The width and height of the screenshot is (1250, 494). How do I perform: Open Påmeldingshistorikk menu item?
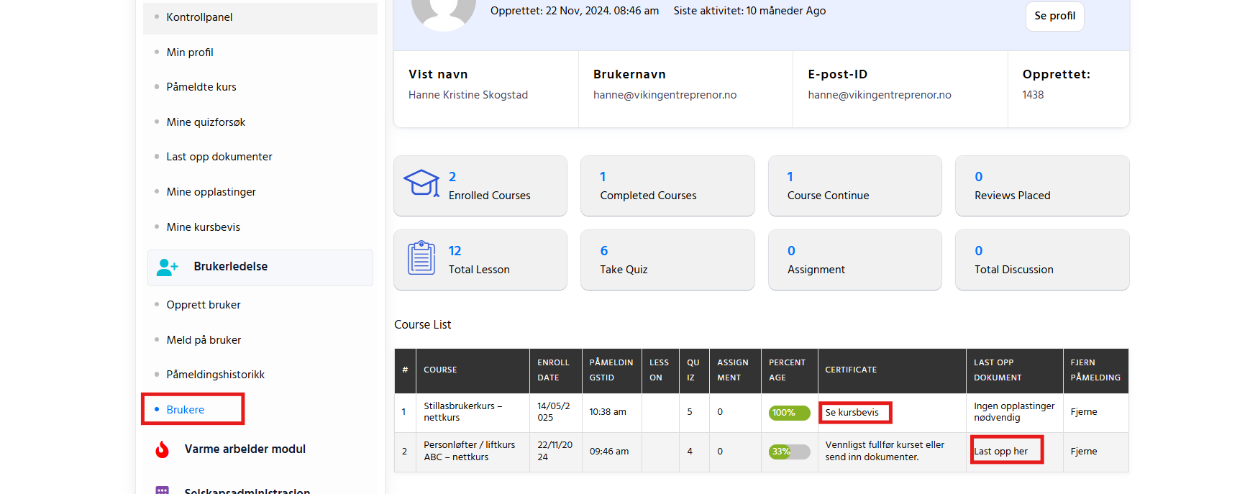pyautogui.click(x=216, y=375)
